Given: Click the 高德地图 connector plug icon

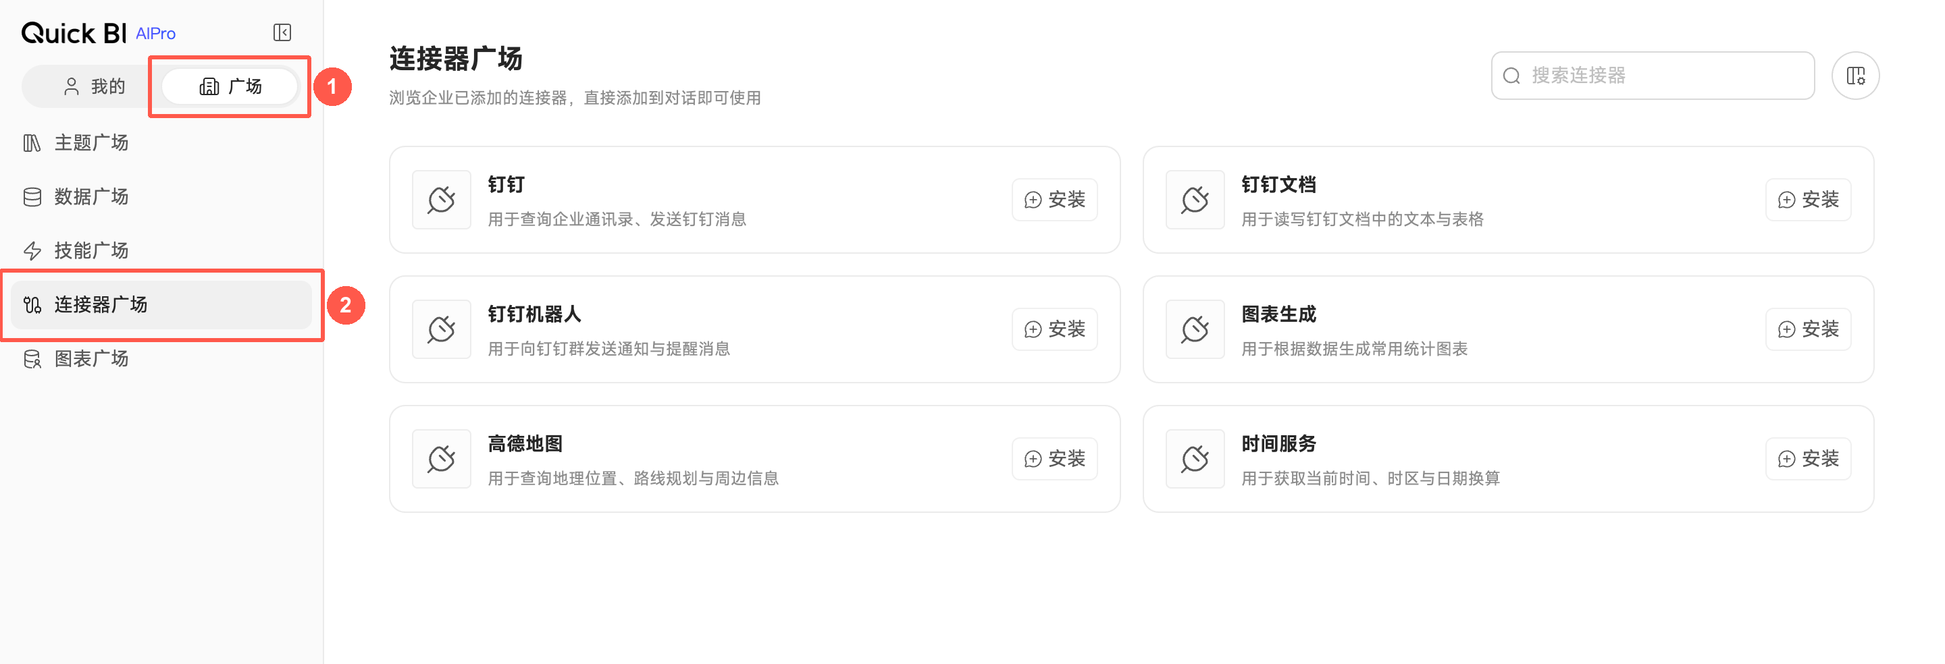Looking at the screenshot, I should 442,459.
